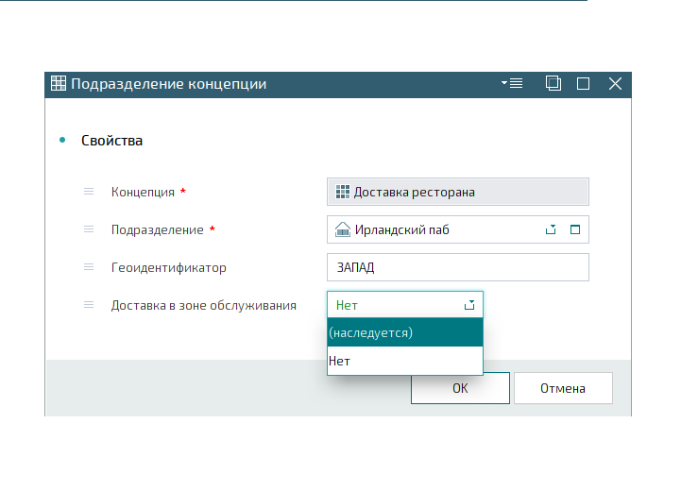
Task: Confirm with the OK button
Action: tap(460, 388)
